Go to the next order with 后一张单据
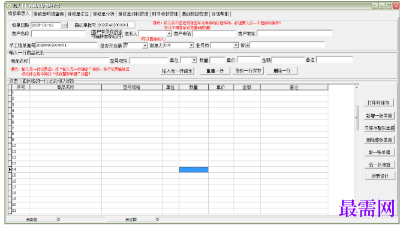406x227 pixels. (380, 165)
